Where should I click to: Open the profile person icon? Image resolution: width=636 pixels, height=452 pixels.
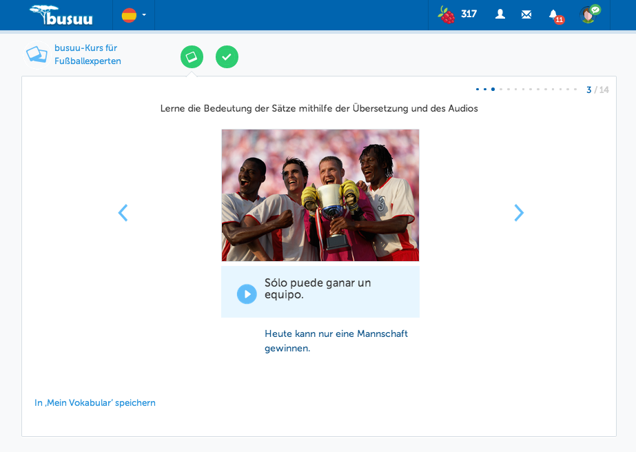pyautogui.click(x=500, y=14)
